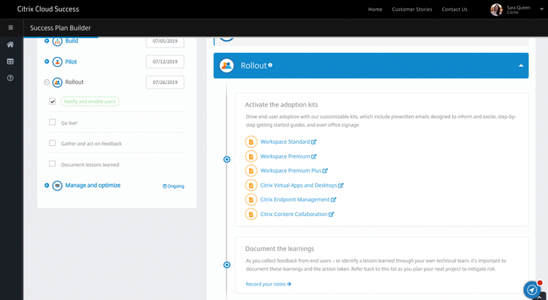Open the user account dropdown chevron
Image resolution: width=548 pixels, height=300 pixels.
click(541, 8)
